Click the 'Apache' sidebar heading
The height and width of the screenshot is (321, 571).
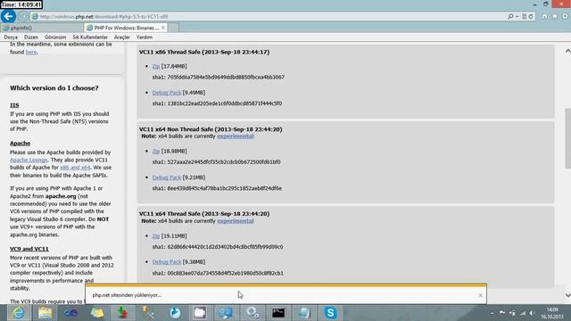20,144
